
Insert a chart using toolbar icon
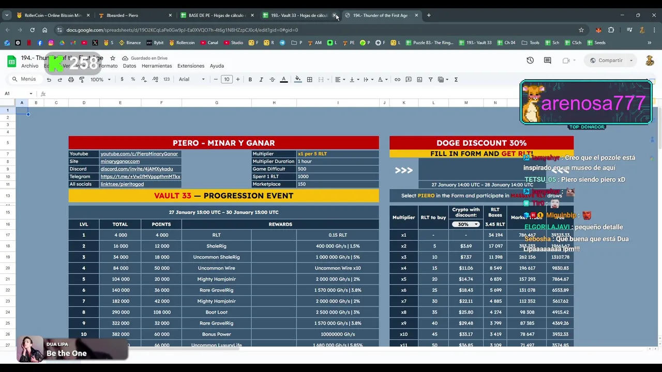click(419, 80)
